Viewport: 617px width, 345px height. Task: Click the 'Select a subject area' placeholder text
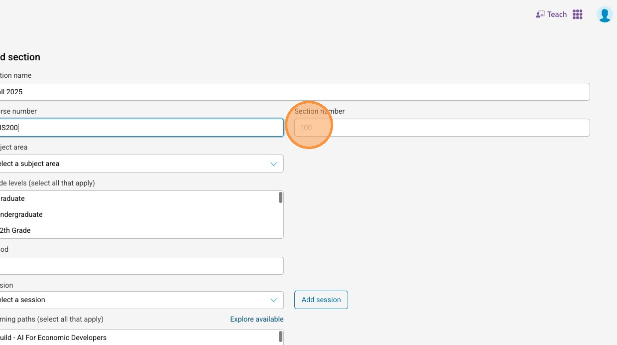(x=30, y=164)
